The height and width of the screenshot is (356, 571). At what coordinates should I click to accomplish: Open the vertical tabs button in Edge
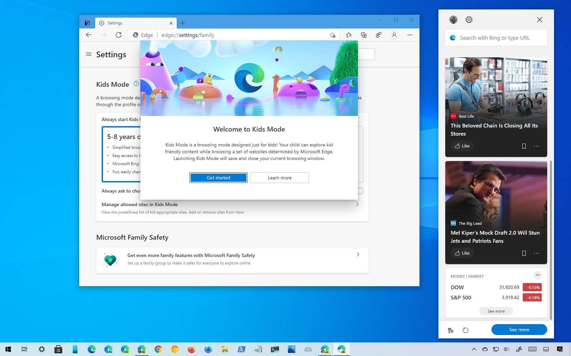(87, 23)
